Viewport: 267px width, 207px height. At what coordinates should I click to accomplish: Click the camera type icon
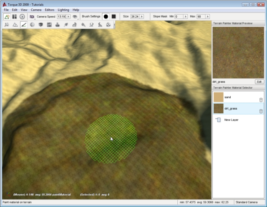coord(32,16)
